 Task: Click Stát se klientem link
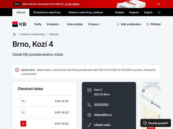coord(131,24)
